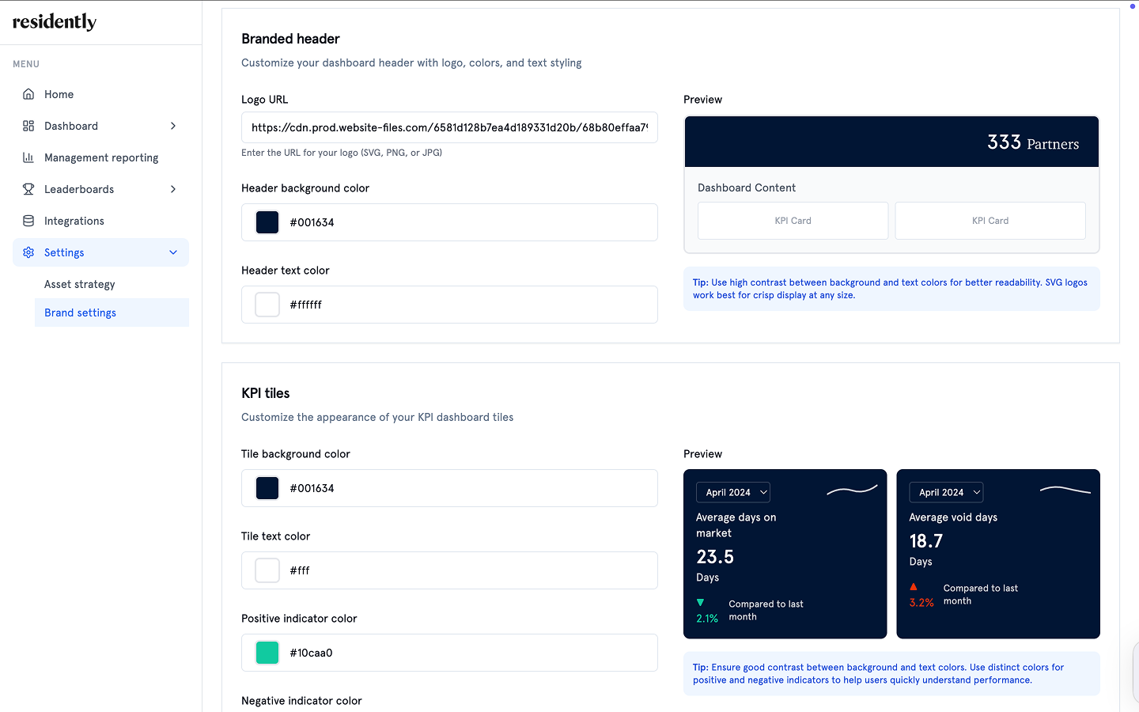This screenshot has height=712, width=1139.
Task: Open tile background color swatch
Action: click(267, 488)
